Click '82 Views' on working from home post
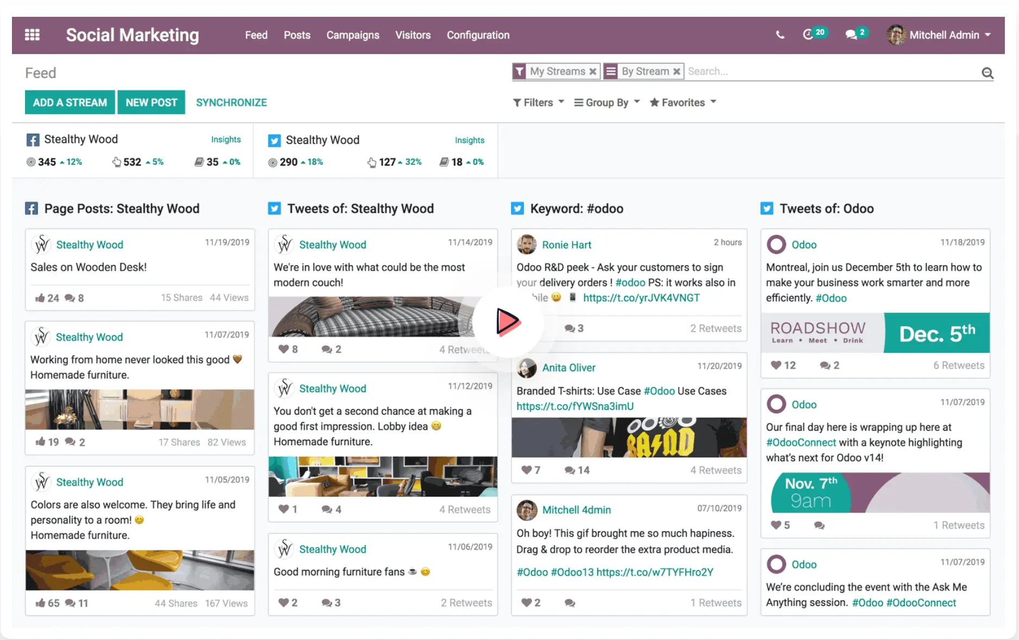The image size is (1019, 640). (x=227, y=442)
